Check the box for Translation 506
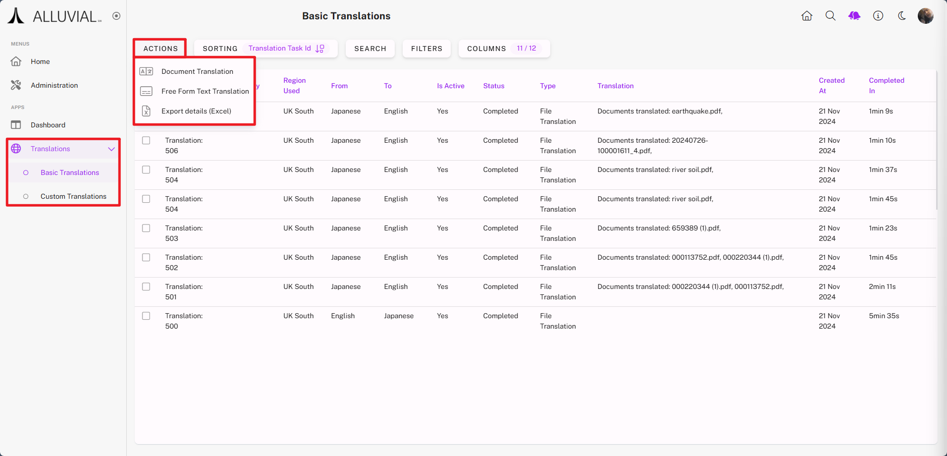This screenshot has width=947, height=456. click(146, 140)
